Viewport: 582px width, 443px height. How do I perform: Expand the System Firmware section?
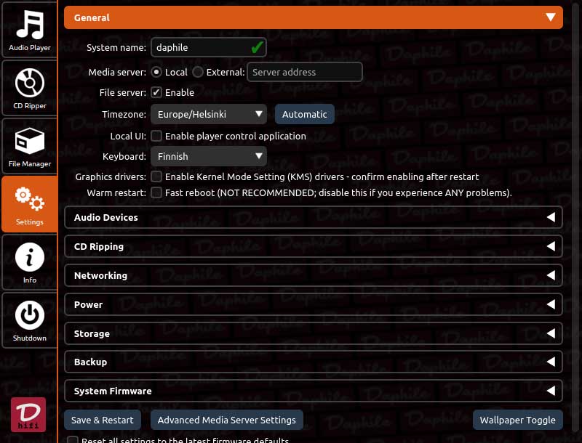tap(314, 391)
